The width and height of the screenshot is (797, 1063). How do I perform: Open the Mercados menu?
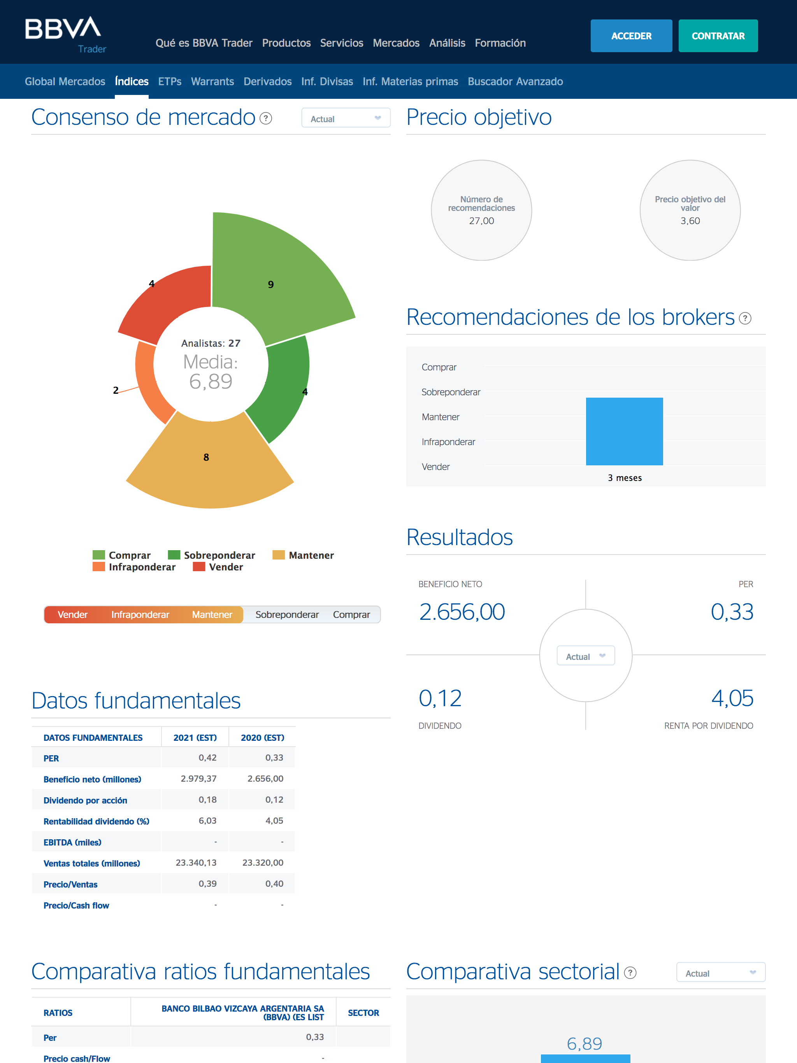tap(396, 43)
